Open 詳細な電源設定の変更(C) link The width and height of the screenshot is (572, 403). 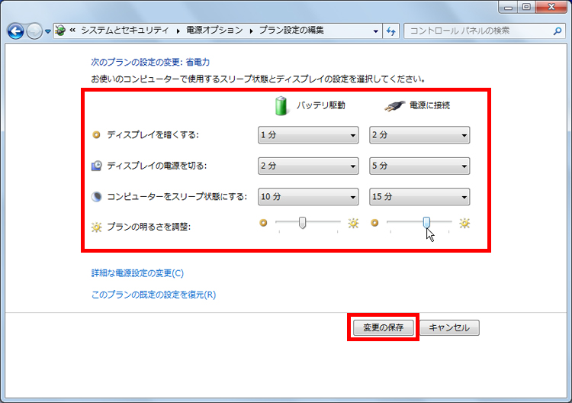coord(137,273)
